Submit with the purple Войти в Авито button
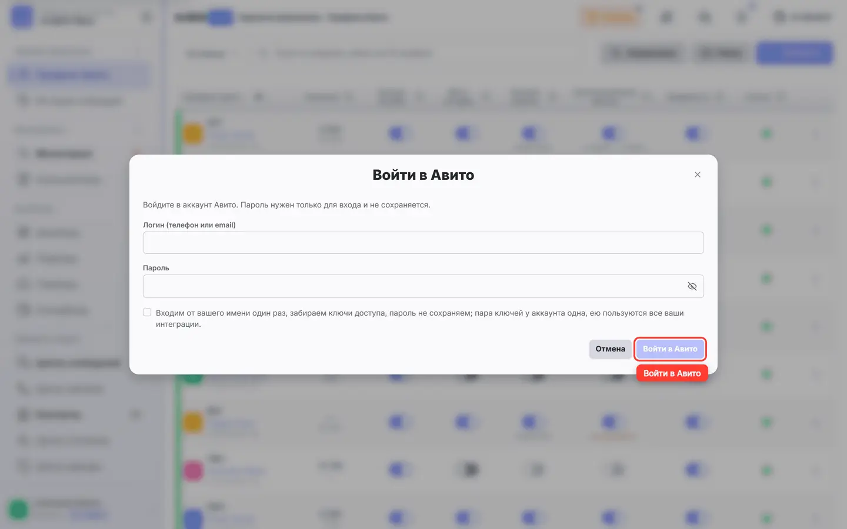Image resolution: width=847 pixels, height=529 pixels. pyautogui.click(x=670, y=349)
